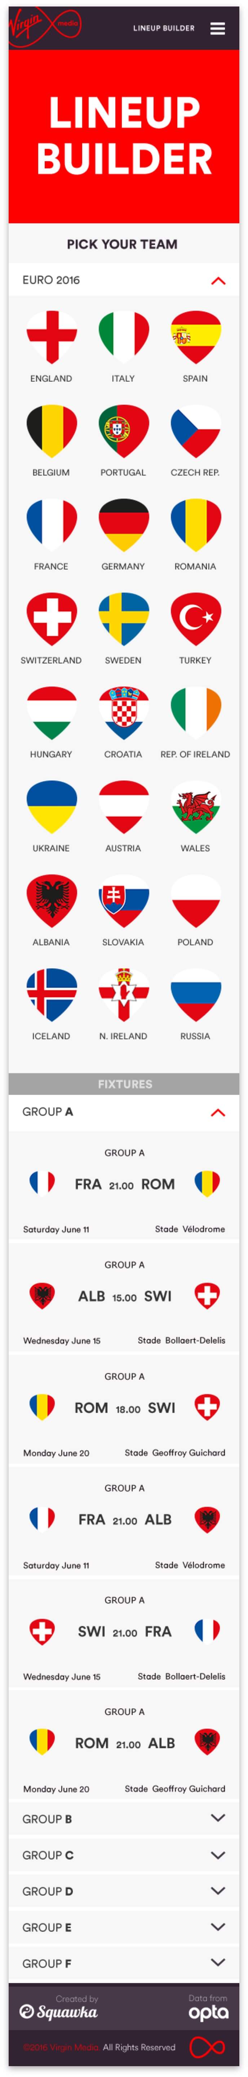Open the hamburger menu icon
Image resolution: width=248 pixels, height=2077 pixels.
217,28
